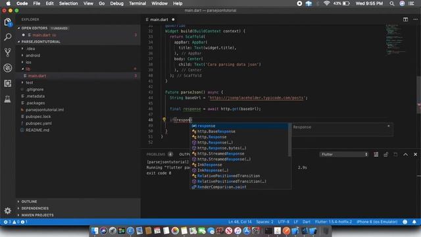Toggle output scroll lock icon
Image resolution: width=421 pixels, height=237 pixels.
pos(386,154)
